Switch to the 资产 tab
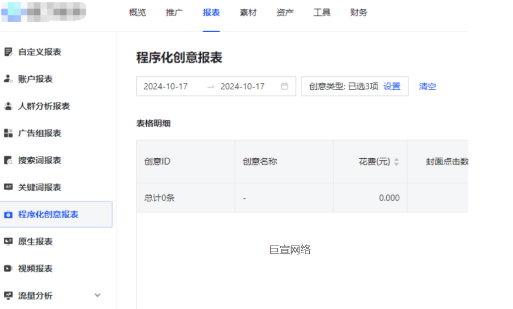The image size is (513, 309). (x=285, y=12)
